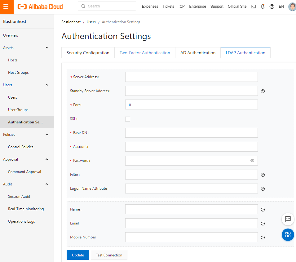Screen dimensions: 296x262
Task: Toggle password visibility eye icon
Action: coord(252,161)
